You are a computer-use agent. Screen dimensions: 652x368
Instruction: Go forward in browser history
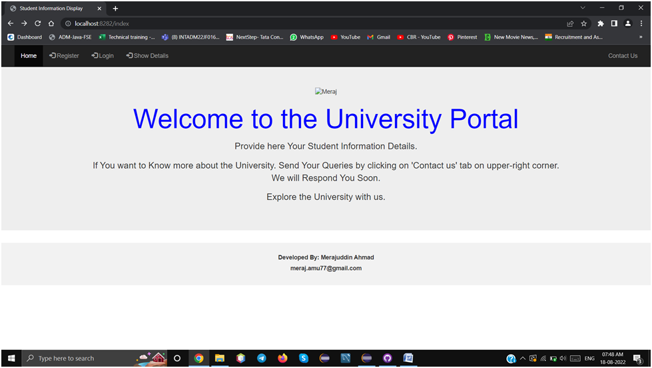[24, 24]
